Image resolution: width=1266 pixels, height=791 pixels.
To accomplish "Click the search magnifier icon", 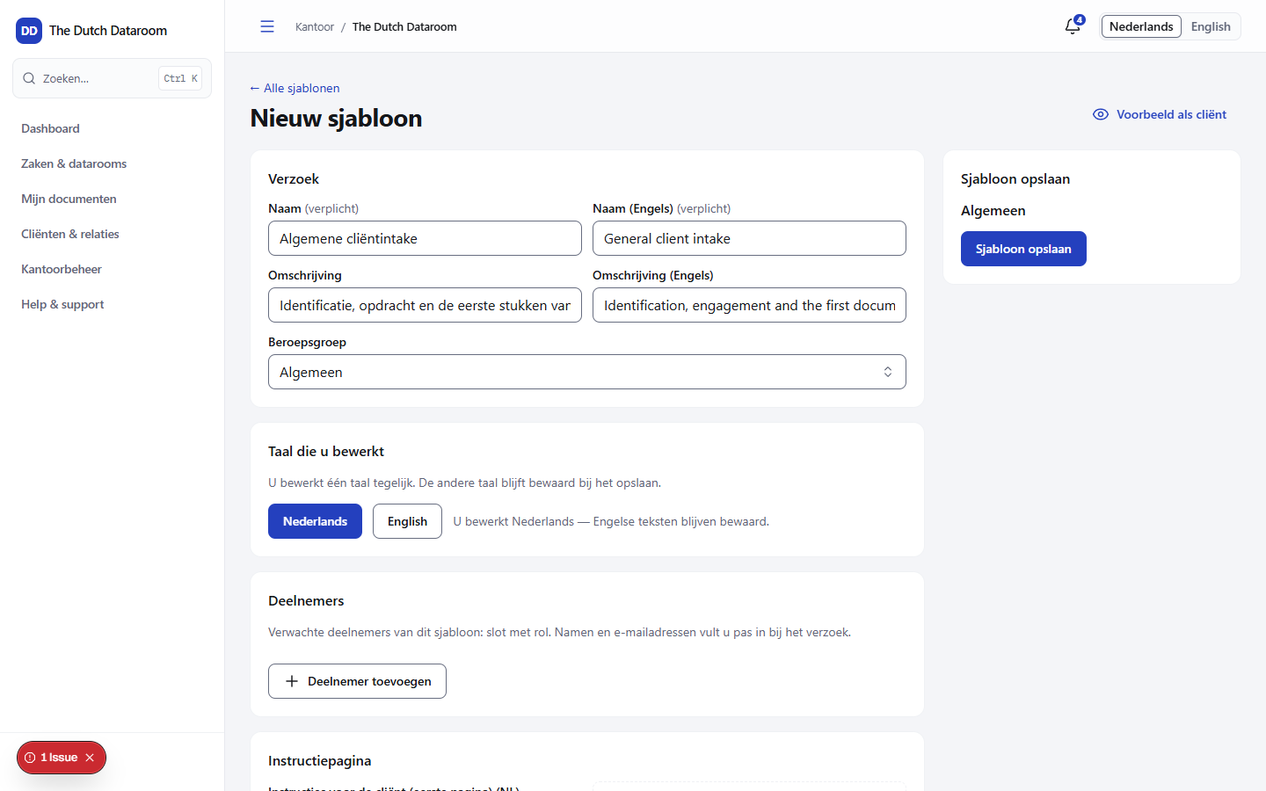I will click(29, 78).
